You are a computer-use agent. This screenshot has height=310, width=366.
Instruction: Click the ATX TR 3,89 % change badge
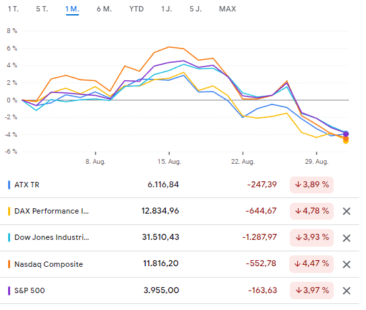[x=311, y=185]
